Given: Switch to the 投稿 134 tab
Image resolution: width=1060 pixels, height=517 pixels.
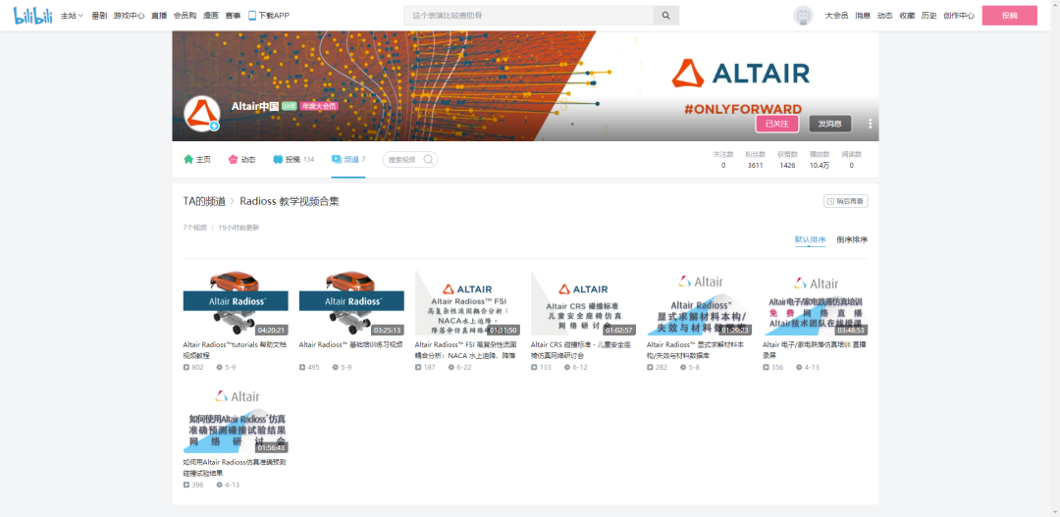Looking at the screenshot, I should coord(294,160).
